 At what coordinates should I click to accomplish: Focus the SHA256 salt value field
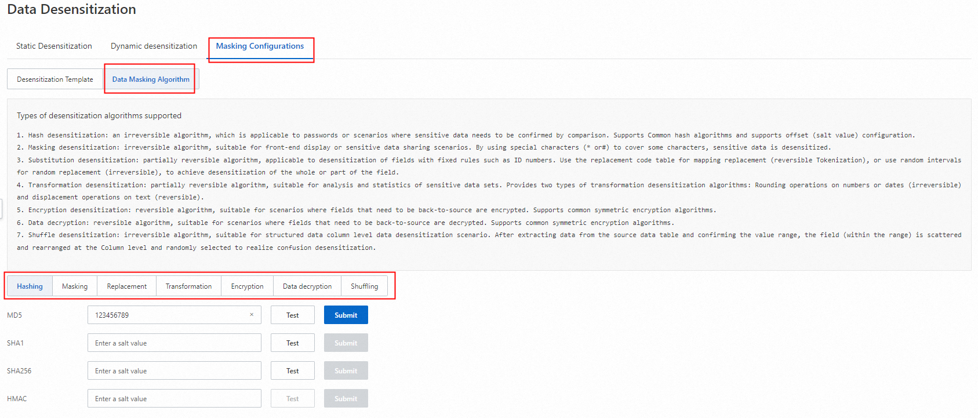(x=174, y=370)
